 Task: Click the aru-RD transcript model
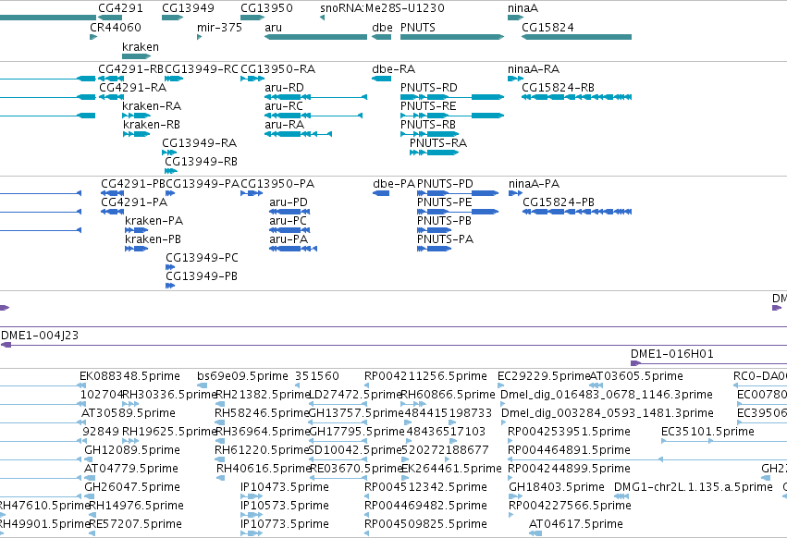pyautogui.click(x=315, y=97)
